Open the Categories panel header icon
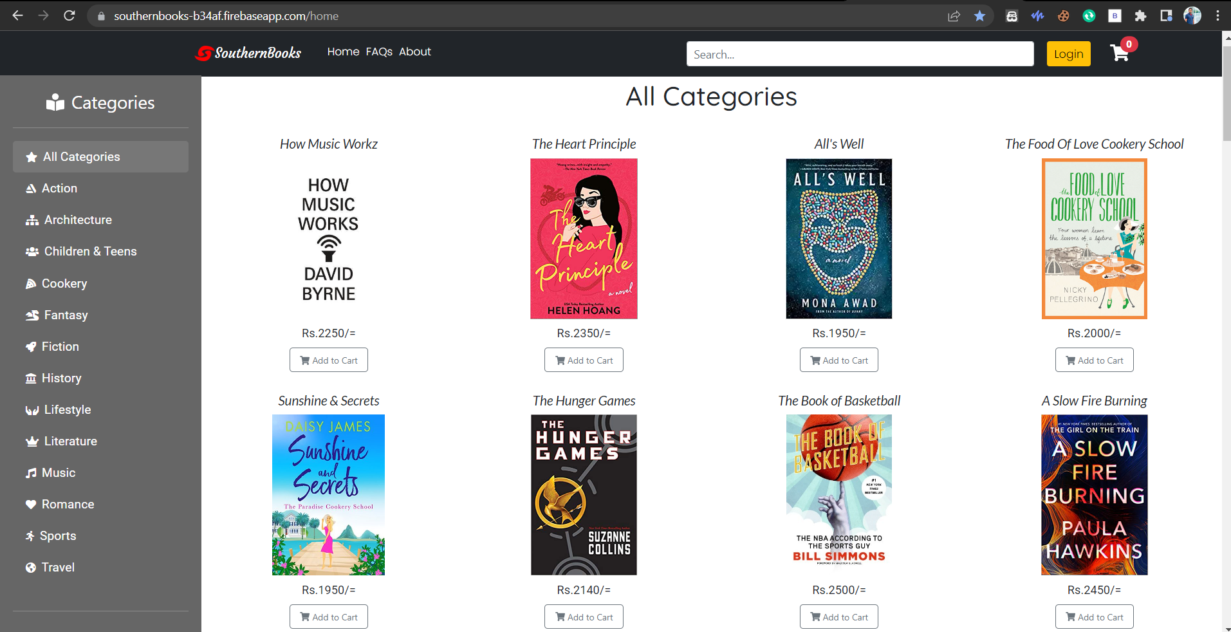 coord(55,102)
